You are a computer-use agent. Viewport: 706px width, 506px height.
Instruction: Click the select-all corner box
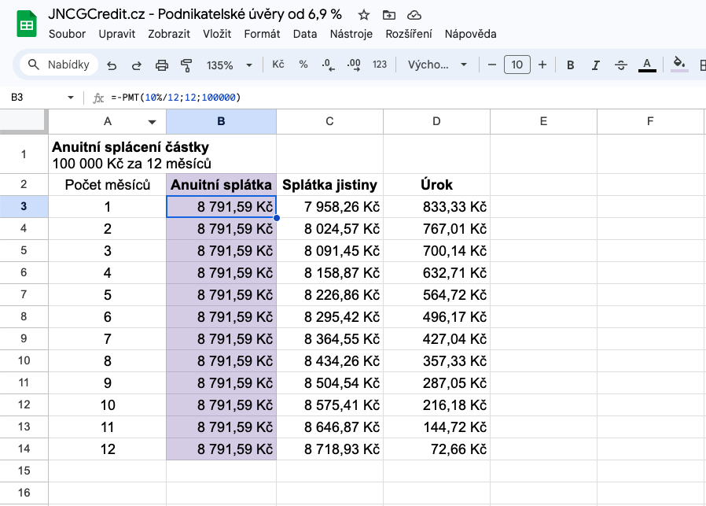[x=24, y=122]
